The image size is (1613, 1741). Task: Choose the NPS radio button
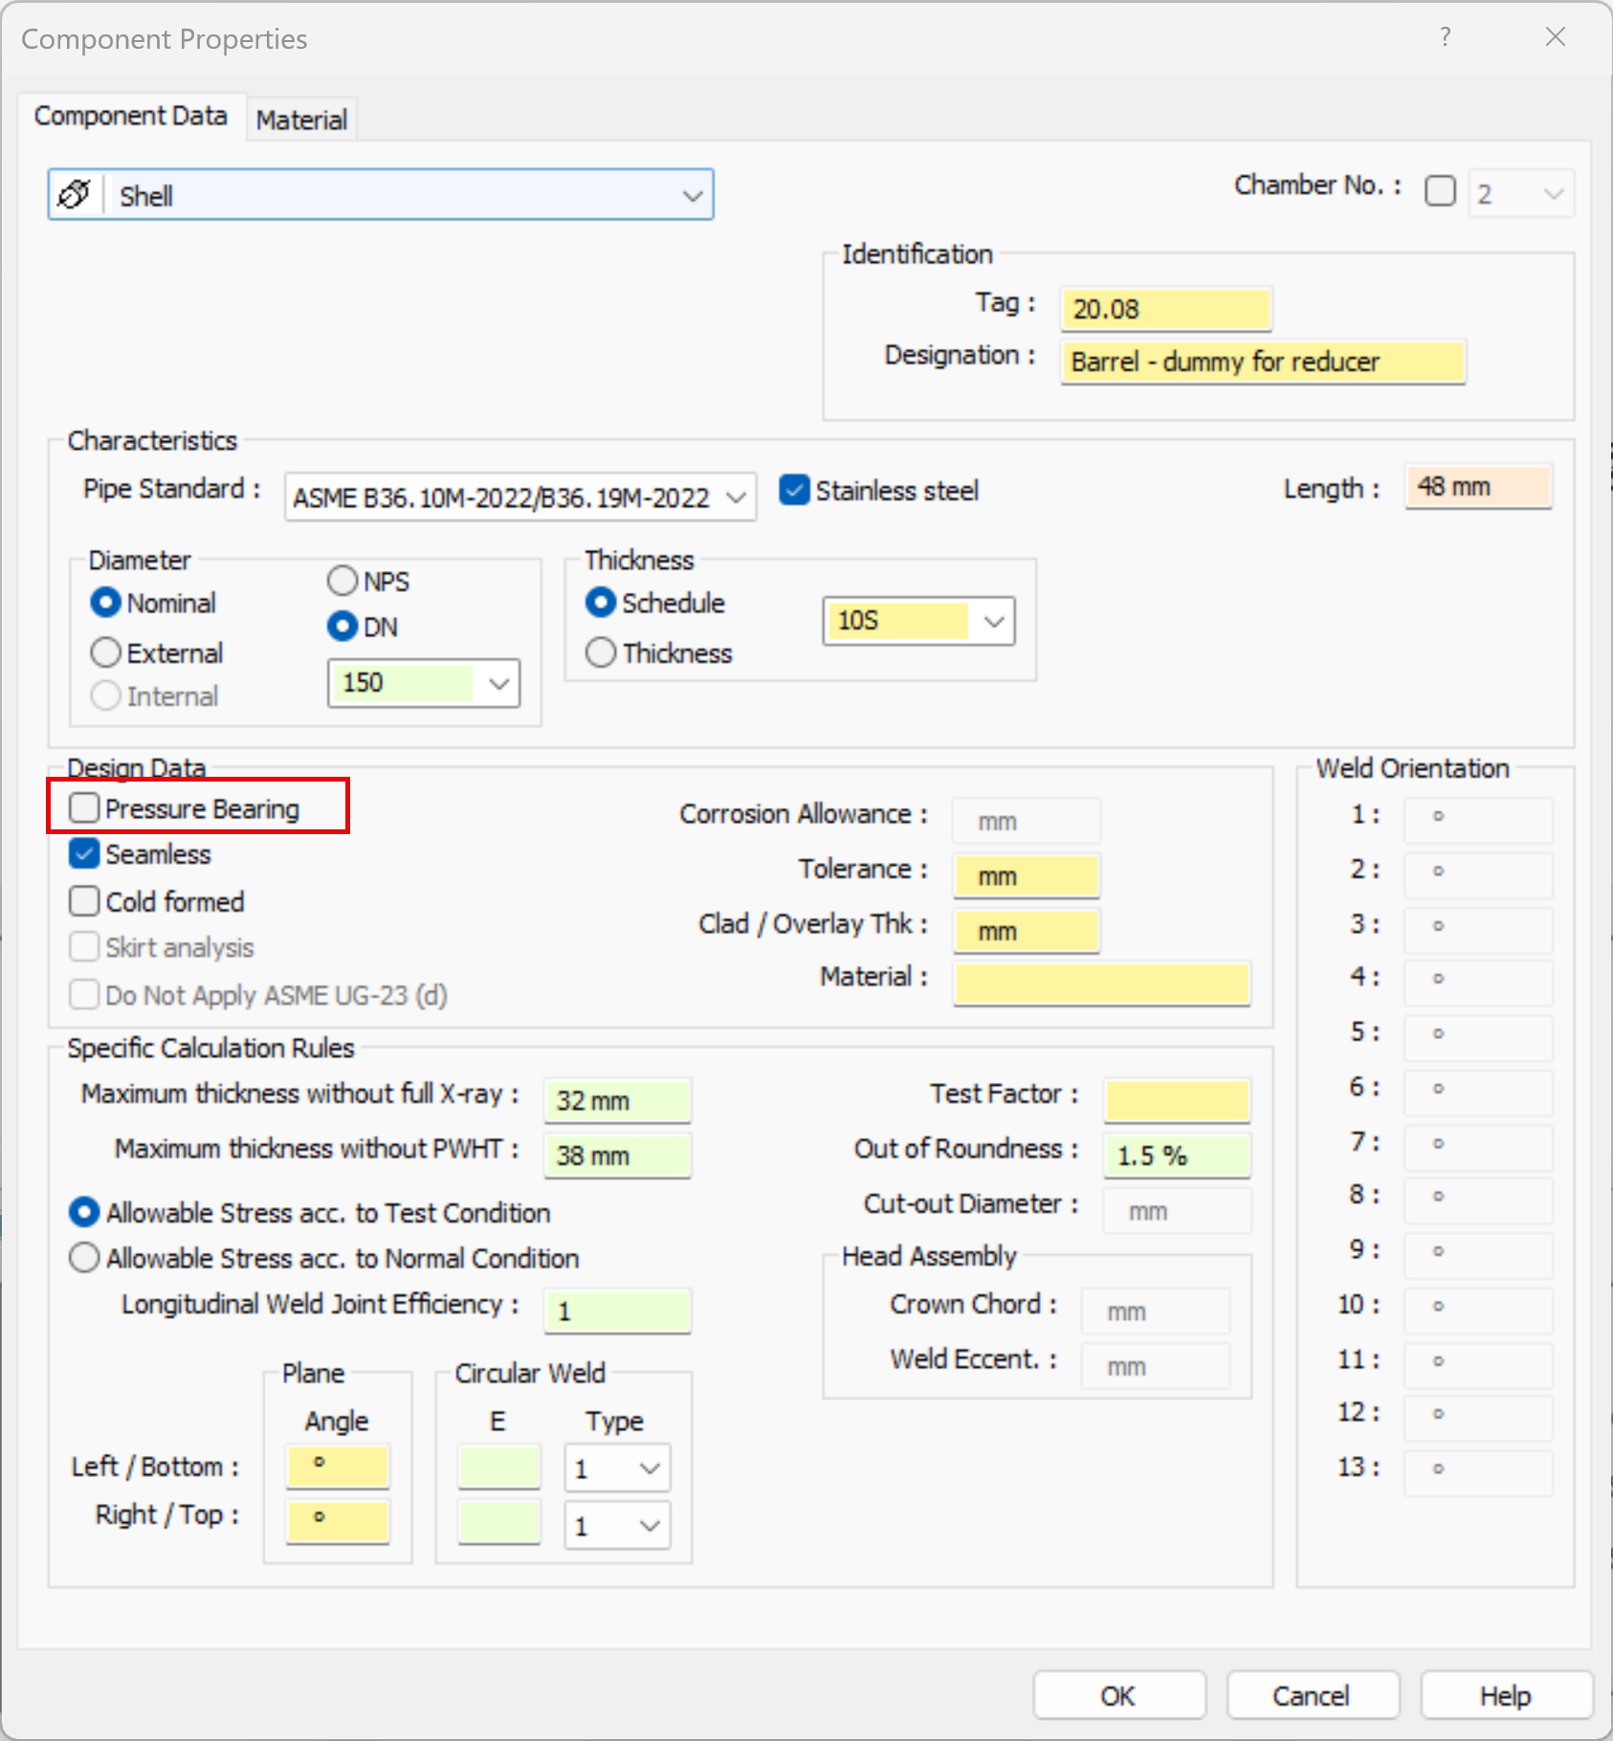(x=342, y=581)
